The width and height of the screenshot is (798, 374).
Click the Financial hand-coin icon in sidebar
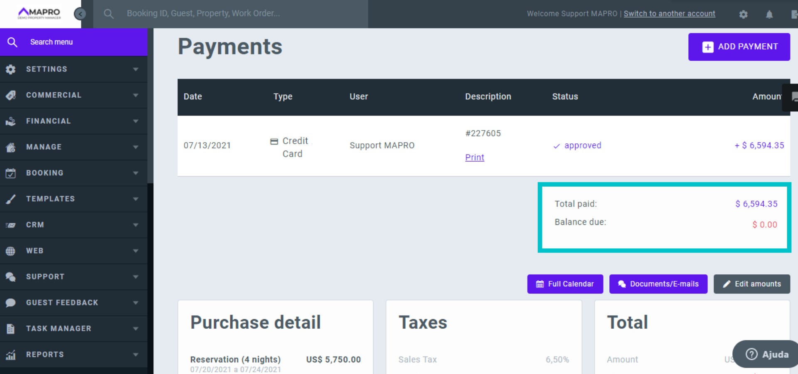coord(11,121)
